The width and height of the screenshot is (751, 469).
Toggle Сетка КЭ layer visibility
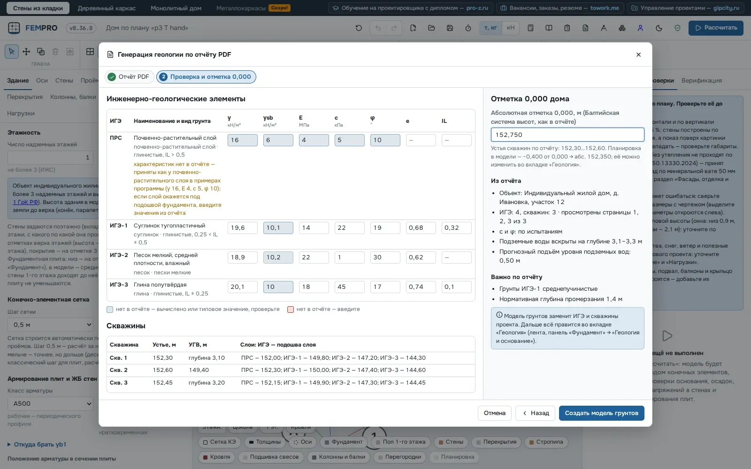click(219, 442)
